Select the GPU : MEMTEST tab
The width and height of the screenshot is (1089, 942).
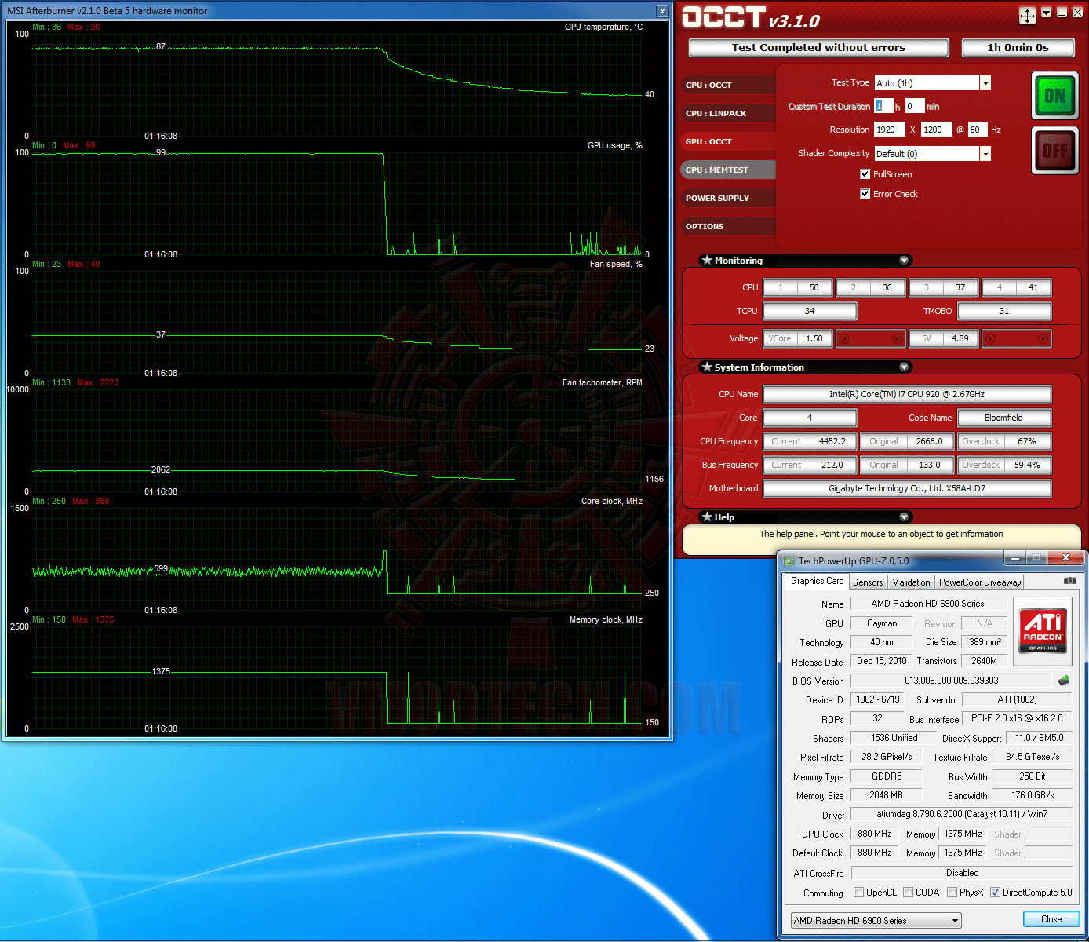728,170
